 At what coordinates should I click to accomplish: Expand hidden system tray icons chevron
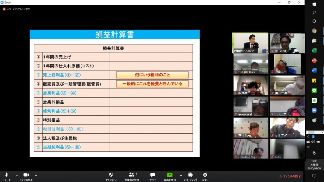click(x=308, y=137)
